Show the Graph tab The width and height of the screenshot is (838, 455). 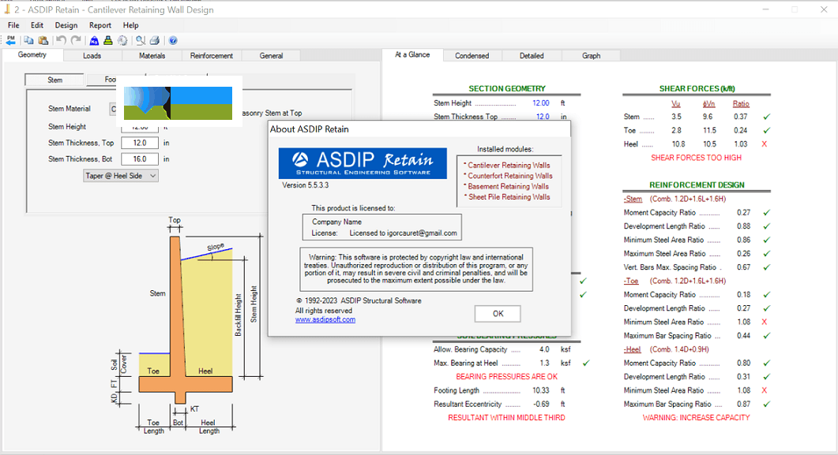591,56
